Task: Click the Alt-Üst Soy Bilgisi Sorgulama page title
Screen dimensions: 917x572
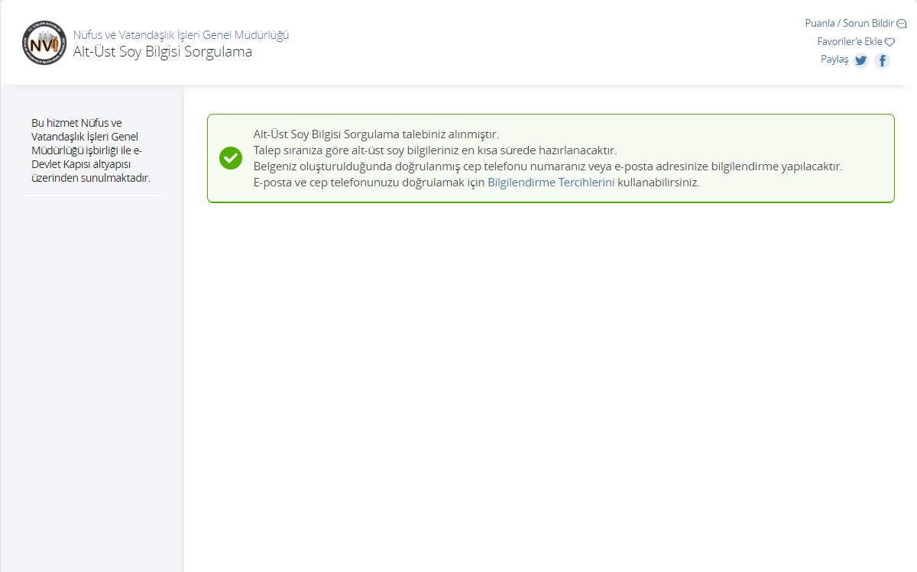Action: point(162,52)
